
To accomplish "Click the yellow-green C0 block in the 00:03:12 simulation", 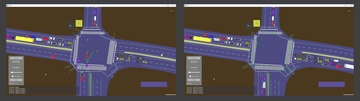I will pos(257,23).
